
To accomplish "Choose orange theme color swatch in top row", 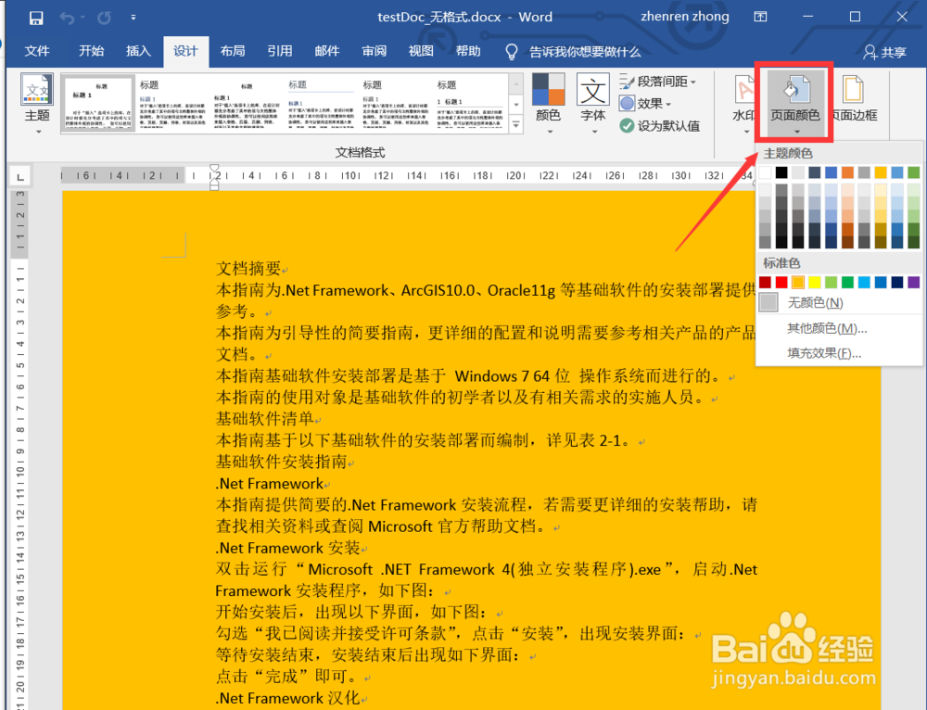I will coord(848,172).
